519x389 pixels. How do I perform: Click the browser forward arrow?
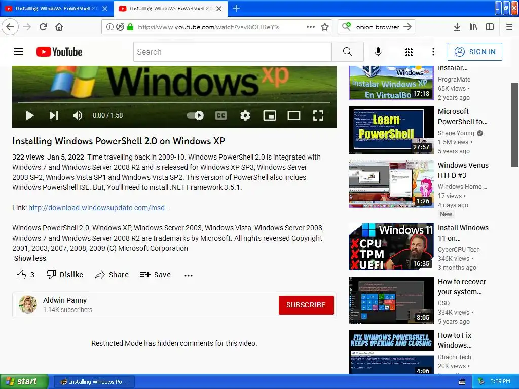click(27, 27)
